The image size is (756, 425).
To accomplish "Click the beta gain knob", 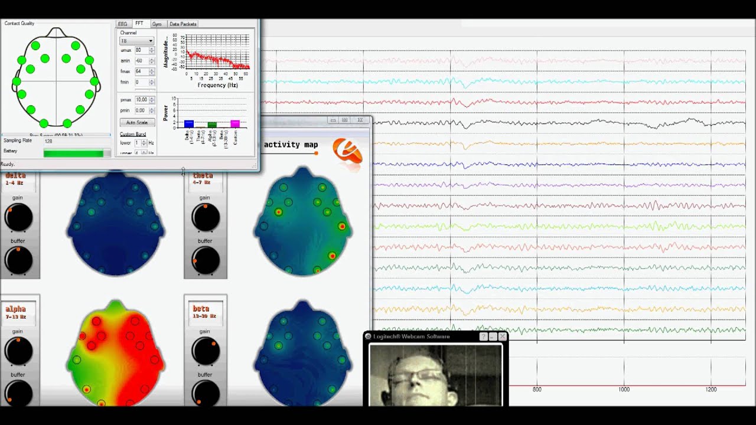I will coord(206,351).
